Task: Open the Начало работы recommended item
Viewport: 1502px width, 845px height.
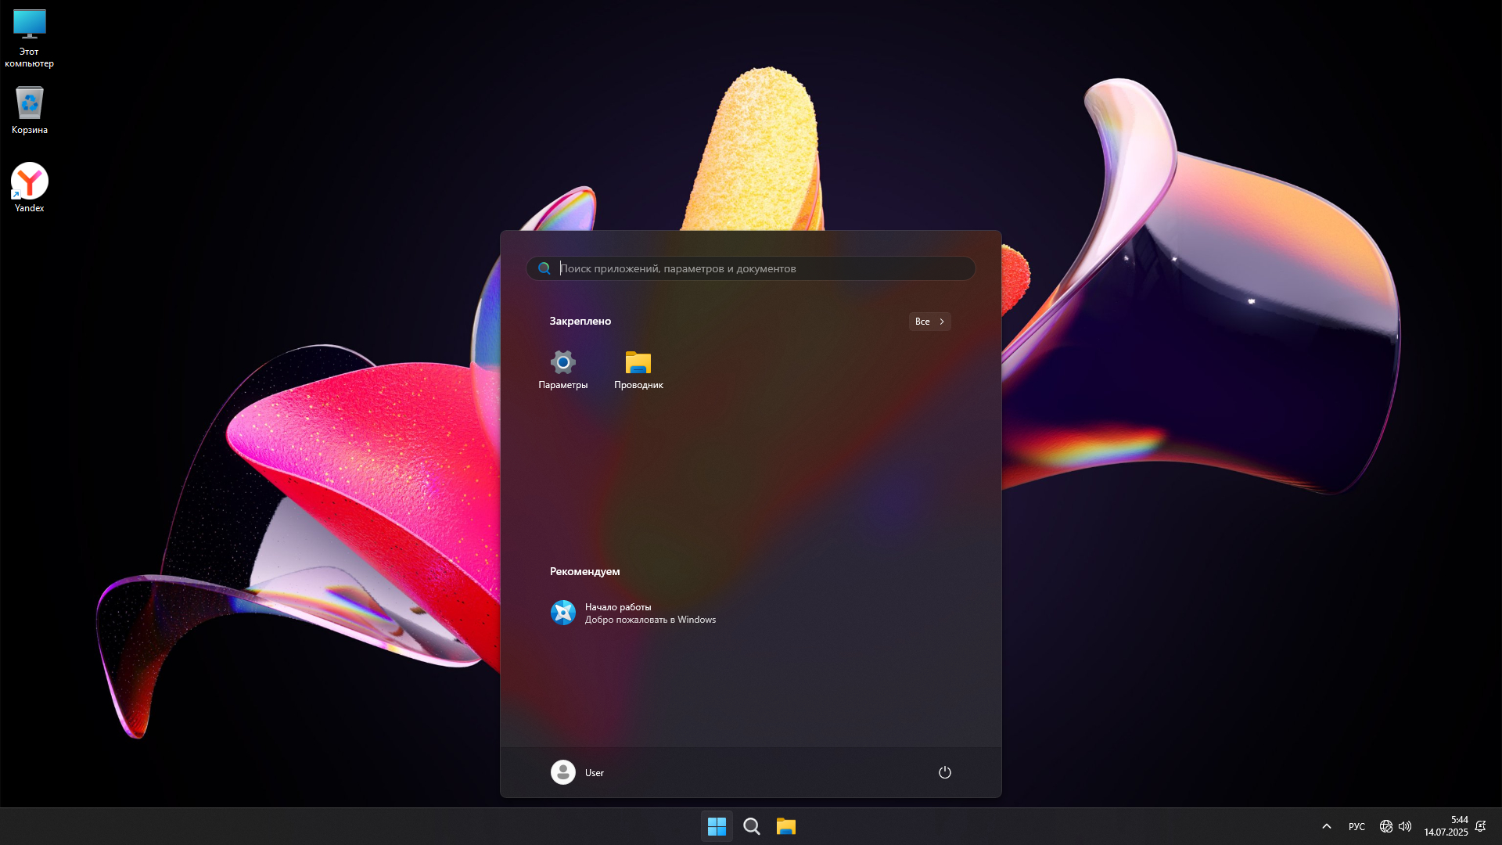Action: pyautogui.click(x=633, y=613)
